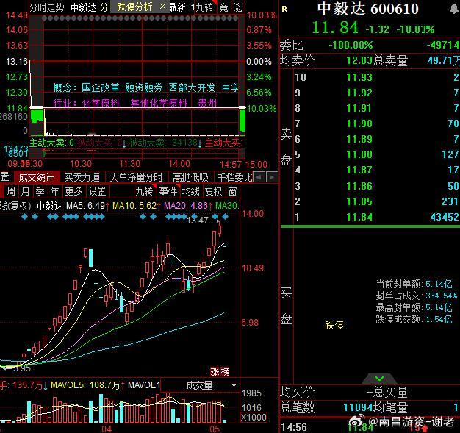Click the 西部大开发 concept link

(192, 87)
